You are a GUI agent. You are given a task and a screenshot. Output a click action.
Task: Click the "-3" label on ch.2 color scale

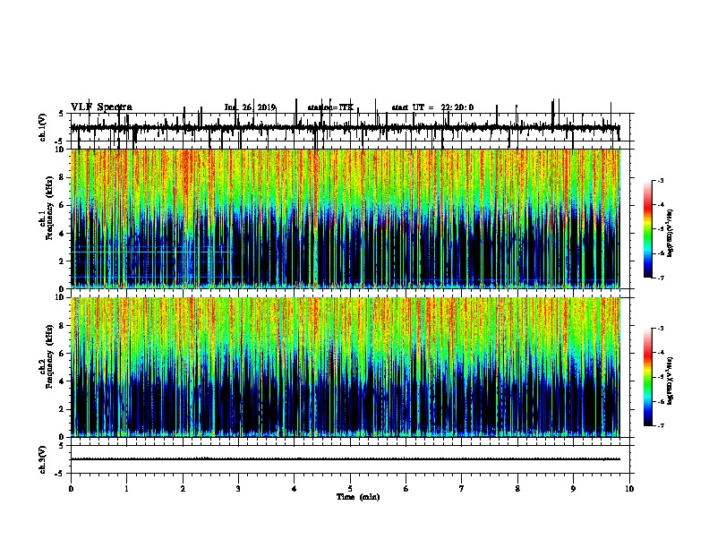pyautogui.click(x=660, y=329)
